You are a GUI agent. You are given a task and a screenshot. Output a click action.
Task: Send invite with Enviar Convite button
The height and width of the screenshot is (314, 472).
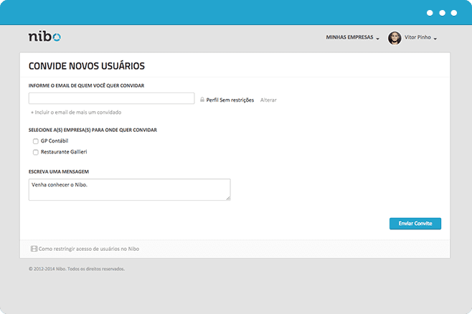pyautogui.click(x=415, y=224)
